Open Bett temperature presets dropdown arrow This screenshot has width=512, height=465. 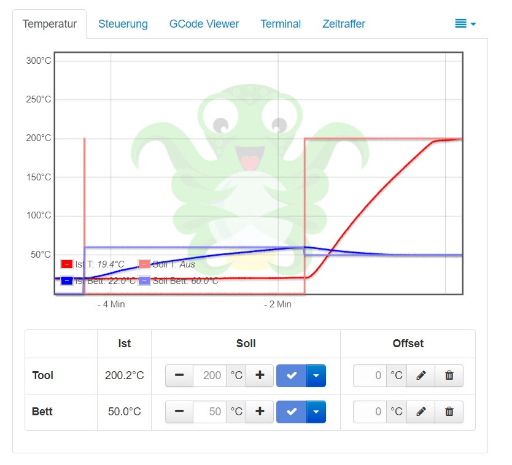pyautogui.click(x=316, y=412)
